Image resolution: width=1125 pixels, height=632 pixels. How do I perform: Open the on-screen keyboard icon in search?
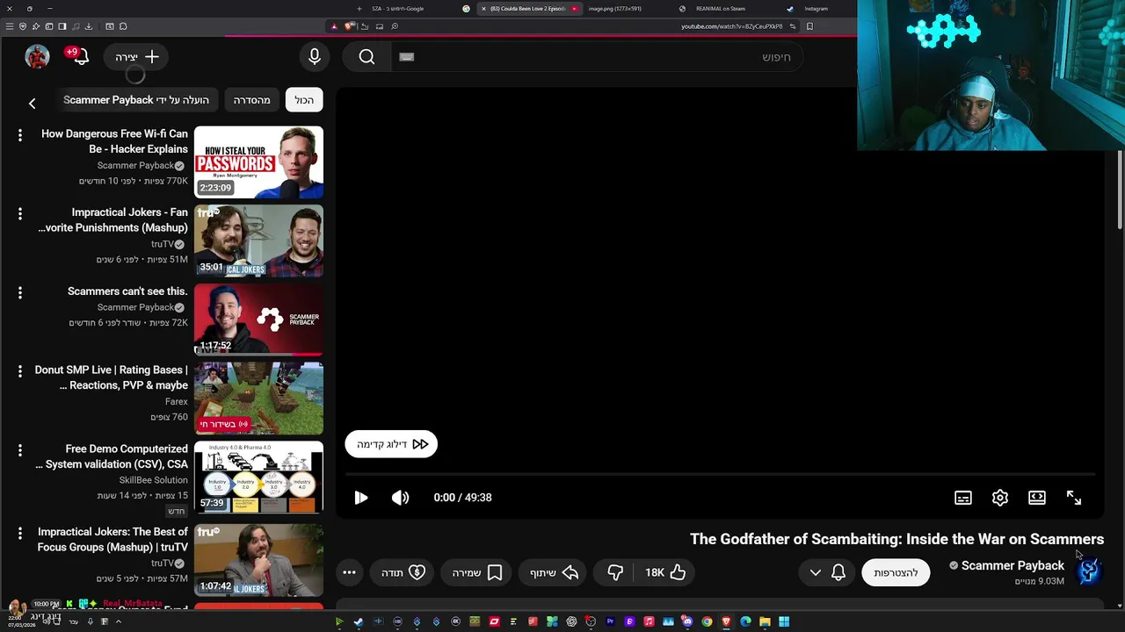coord(406,57)
